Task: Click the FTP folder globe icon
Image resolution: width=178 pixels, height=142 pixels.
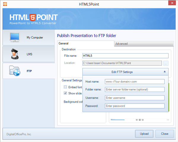Action: point(15,71)
